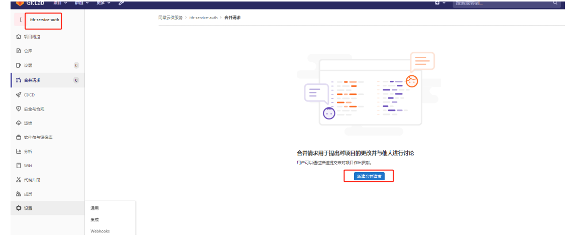
Task: Select the CI/CD rocket icon
Action: coord(19,94)
